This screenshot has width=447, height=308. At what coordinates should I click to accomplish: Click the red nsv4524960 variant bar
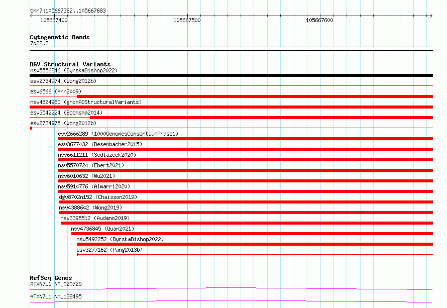pos(231,107)
